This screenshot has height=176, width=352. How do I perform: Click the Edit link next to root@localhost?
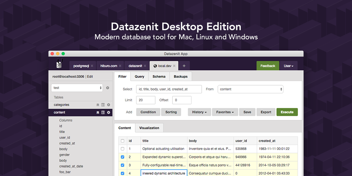pos(90,76)
